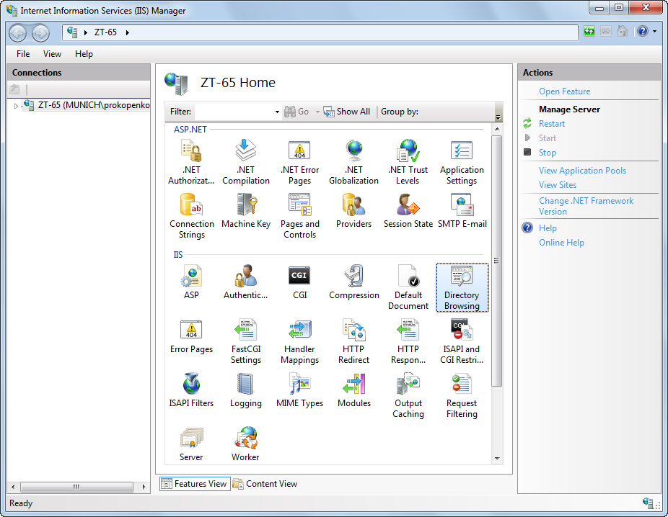
Task: Open the Filter combo box dropdown
Action: (277, 112)
